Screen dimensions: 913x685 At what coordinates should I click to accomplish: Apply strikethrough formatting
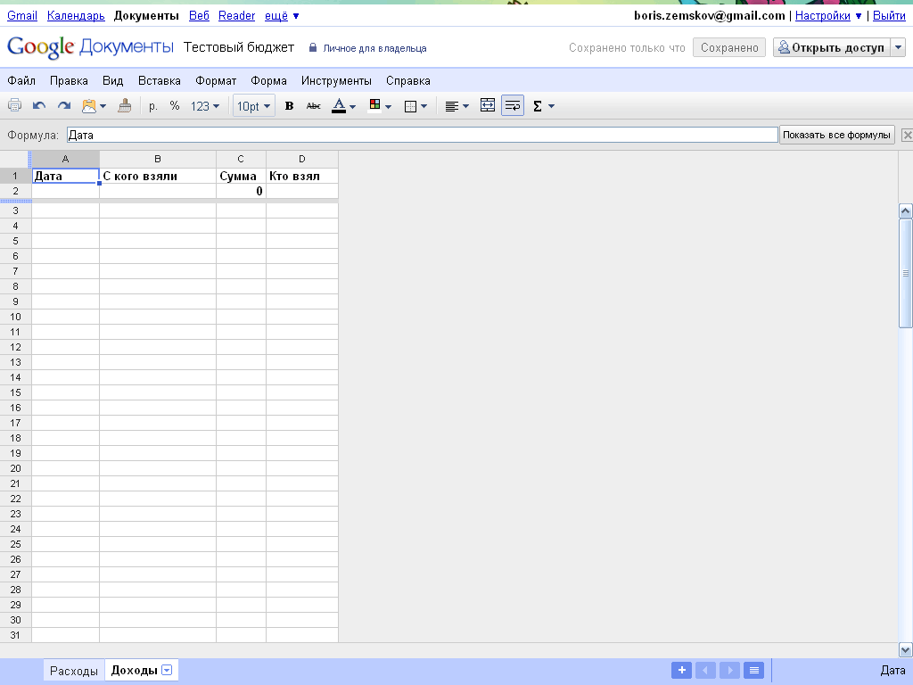click(313, 106)
